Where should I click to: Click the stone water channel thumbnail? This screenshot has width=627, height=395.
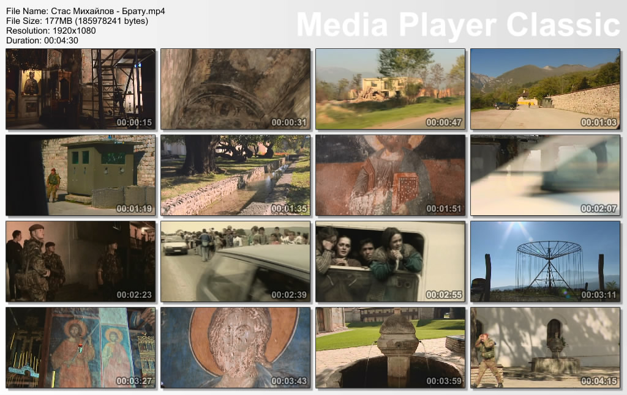(235, 175)
